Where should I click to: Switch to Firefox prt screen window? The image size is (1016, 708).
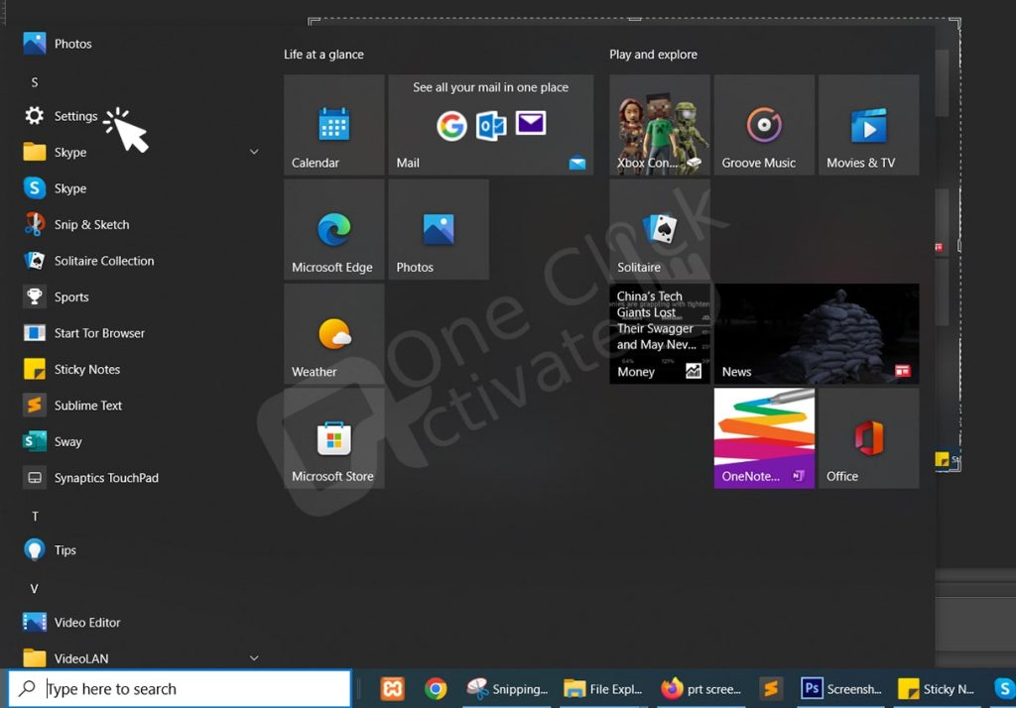coord(701,688)
